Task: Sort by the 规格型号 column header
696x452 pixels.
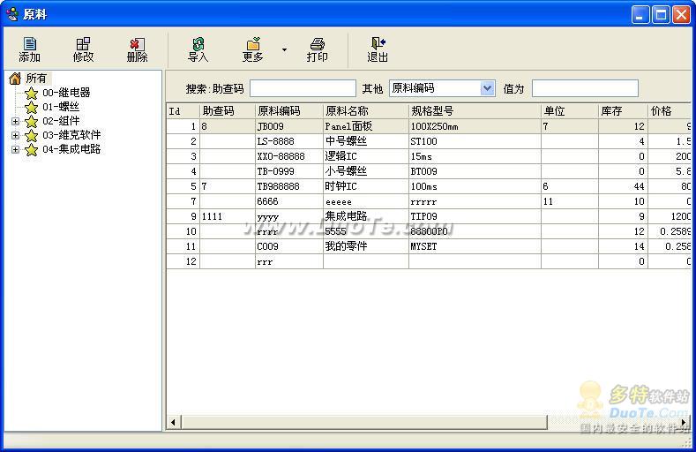Action: (x=475, y=111)
